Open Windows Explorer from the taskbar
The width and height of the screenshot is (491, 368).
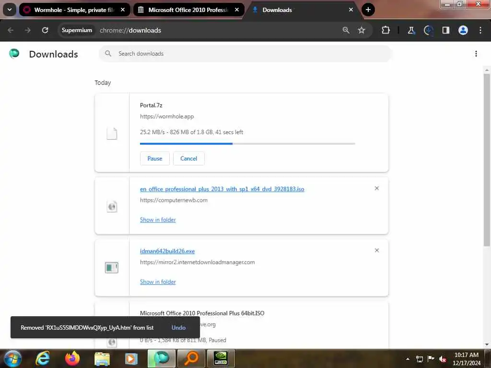tap(102, 358)
